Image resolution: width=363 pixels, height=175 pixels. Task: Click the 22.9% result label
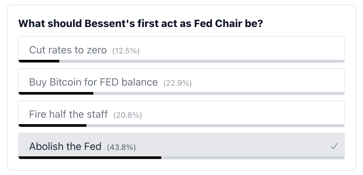pyautogui.click(x=178, y=83)
